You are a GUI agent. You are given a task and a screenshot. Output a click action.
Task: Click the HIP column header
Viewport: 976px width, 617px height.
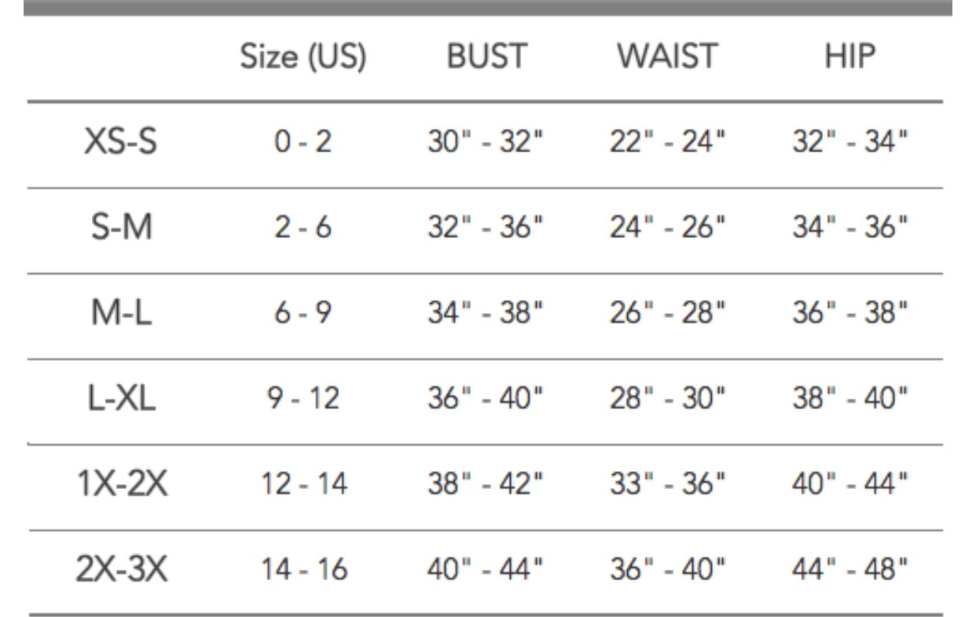(x=850, y=57)
